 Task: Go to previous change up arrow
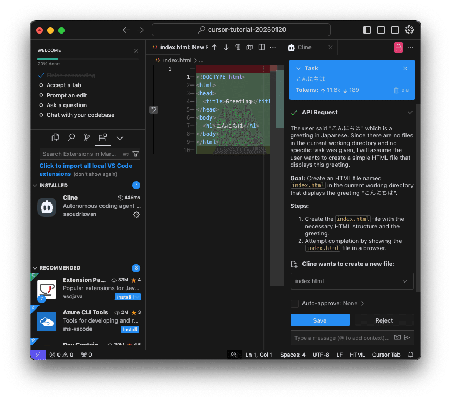(215, 48)
